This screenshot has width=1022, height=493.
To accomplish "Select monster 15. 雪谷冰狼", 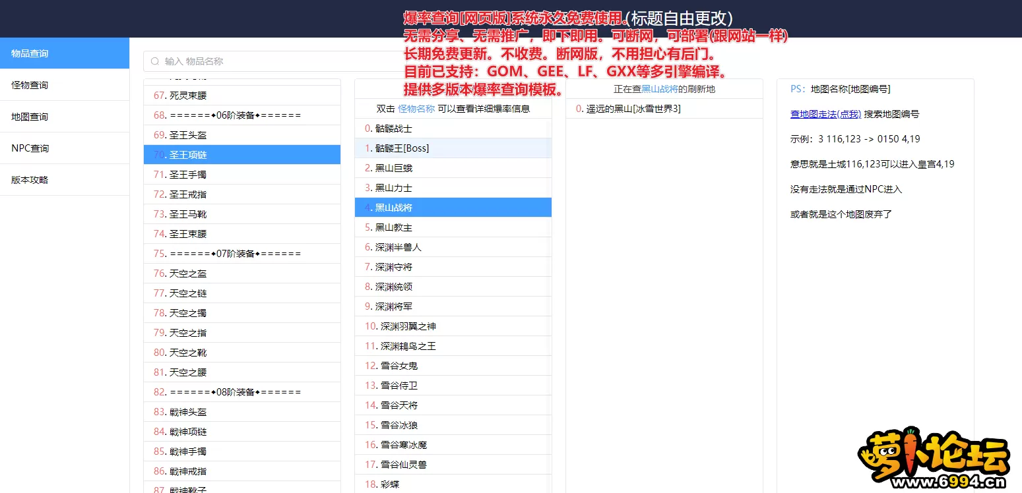I will point(453,425).
